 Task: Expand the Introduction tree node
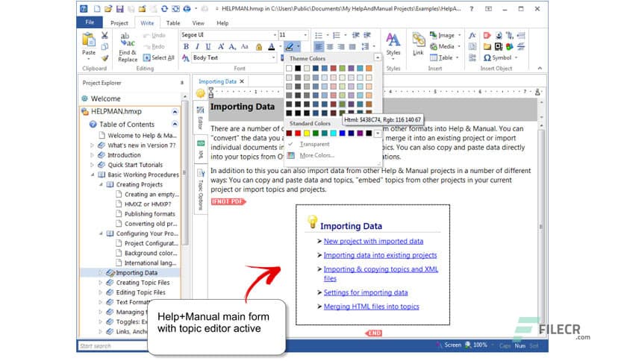pos(92,155)
